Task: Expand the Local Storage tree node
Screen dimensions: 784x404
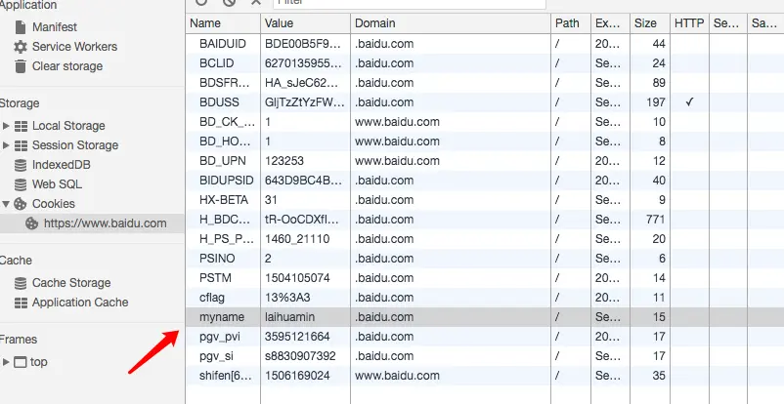Action: point(7,126)
